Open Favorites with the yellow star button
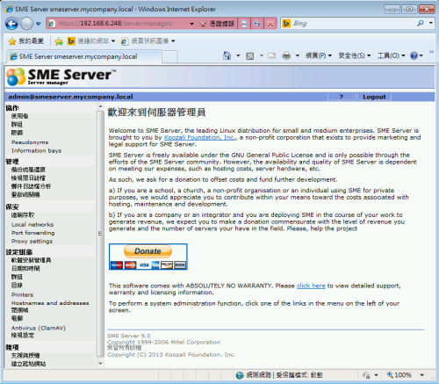 (x=25, y=41)
